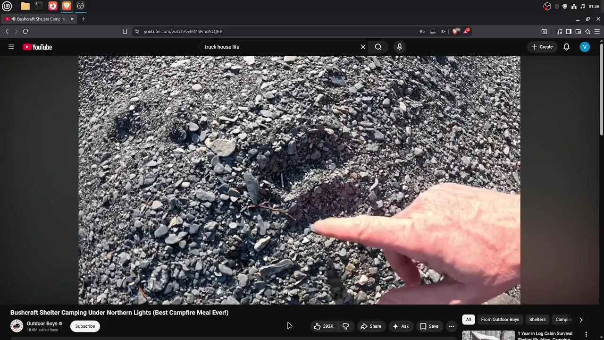The image size is (604, 340).
Task: Click the install/cast screen icon in address bar
Action: (x=433, y=32)
